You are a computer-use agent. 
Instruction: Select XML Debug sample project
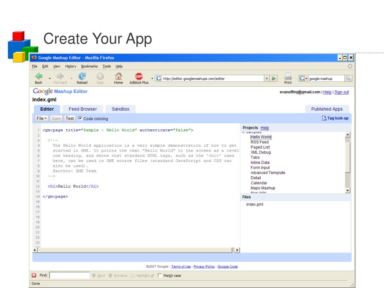pos(261,152)
